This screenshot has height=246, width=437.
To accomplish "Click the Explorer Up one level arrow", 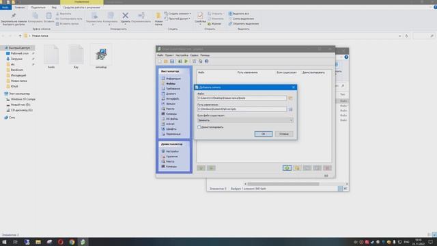I will 20,36.
